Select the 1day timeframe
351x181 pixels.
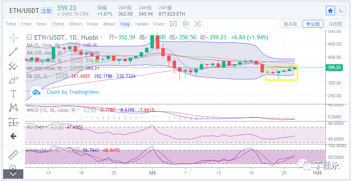125,24
